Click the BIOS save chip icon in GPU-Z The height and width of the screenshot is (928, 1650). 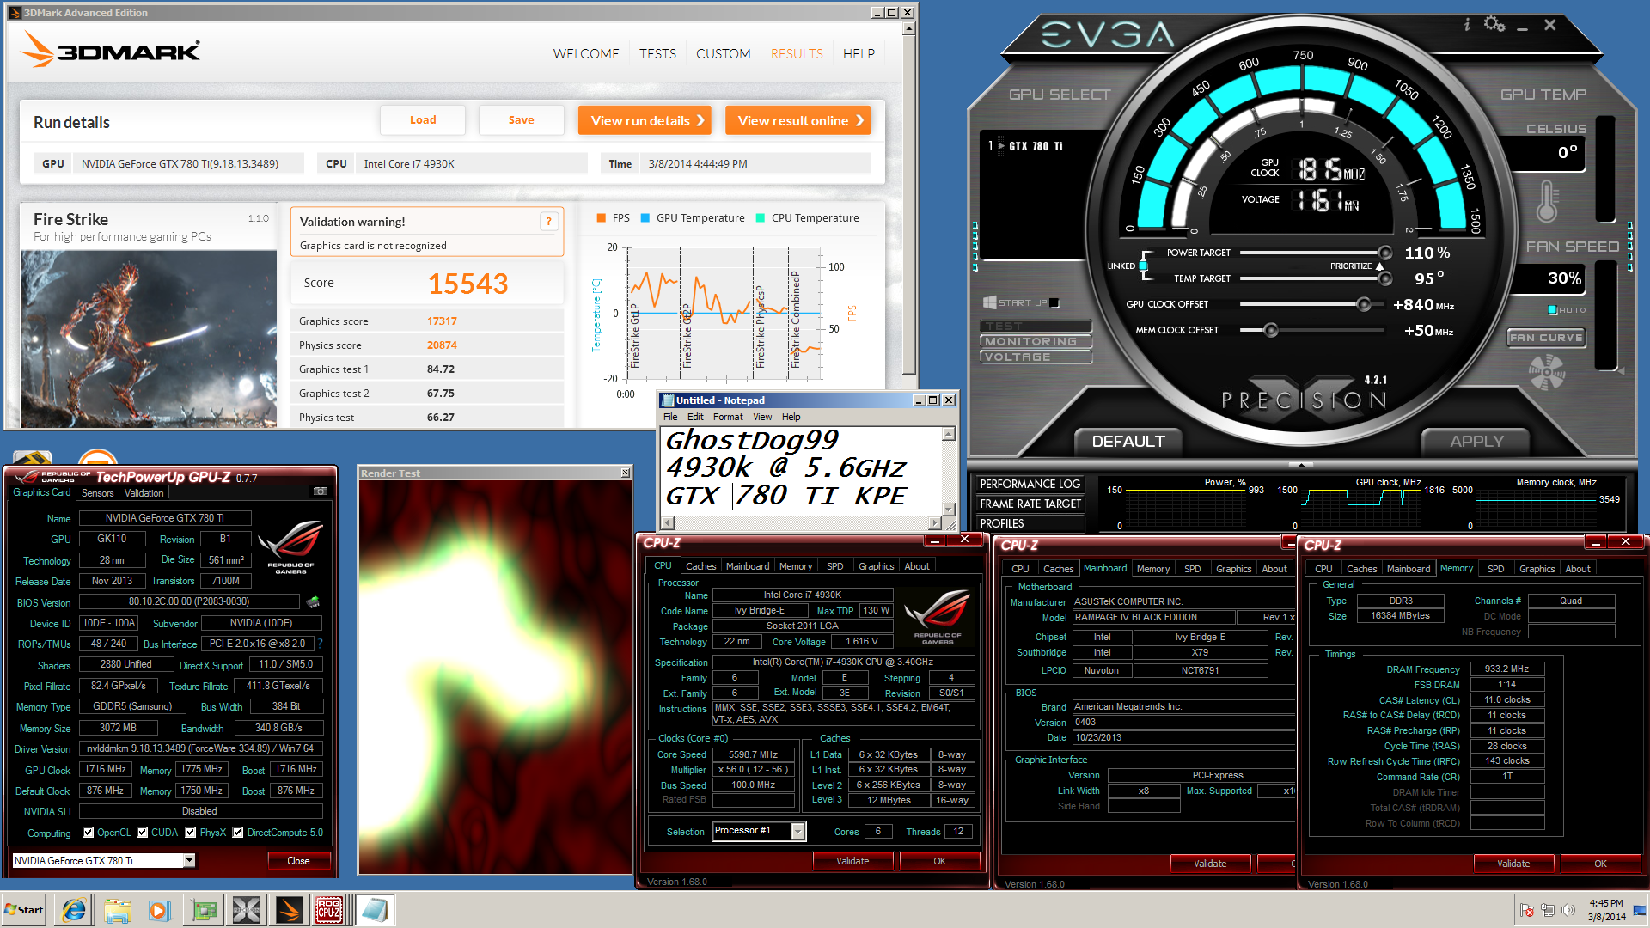pos(313,601)
